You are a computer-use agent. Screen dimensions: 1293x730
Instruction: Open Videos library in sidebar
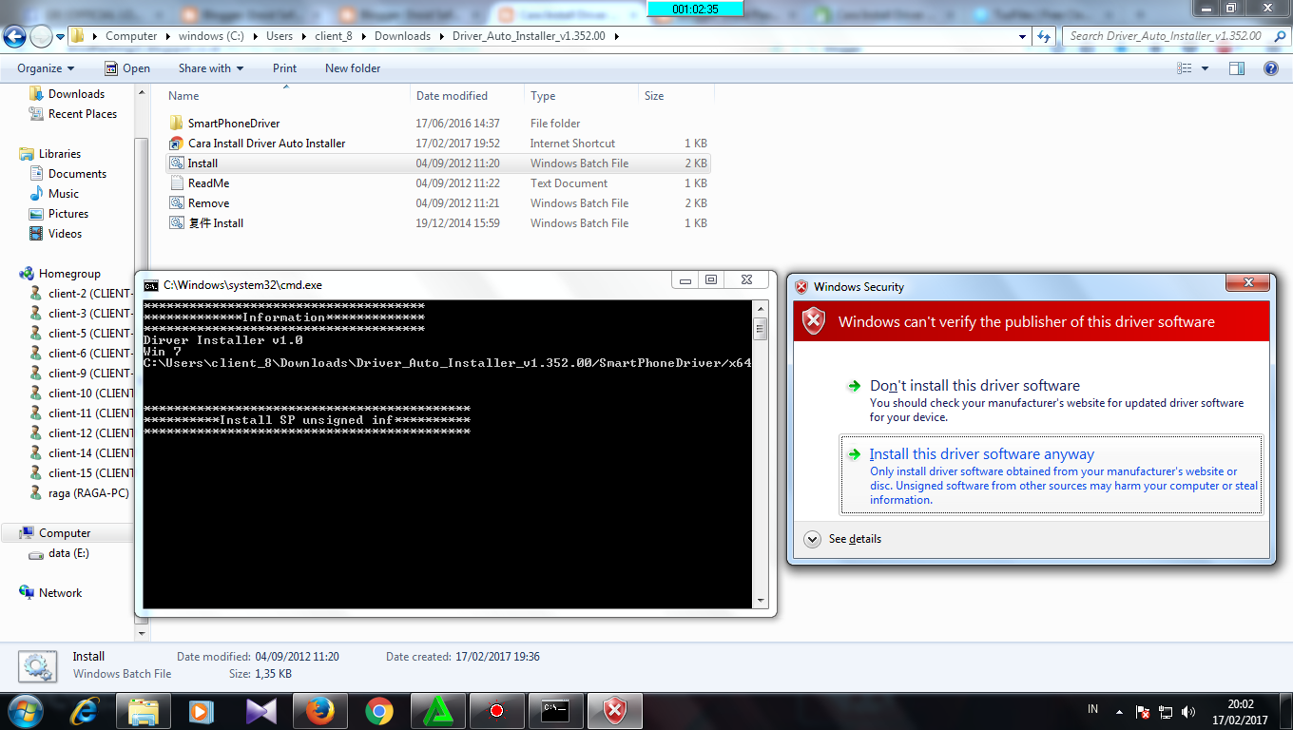[x=66, y=234]
